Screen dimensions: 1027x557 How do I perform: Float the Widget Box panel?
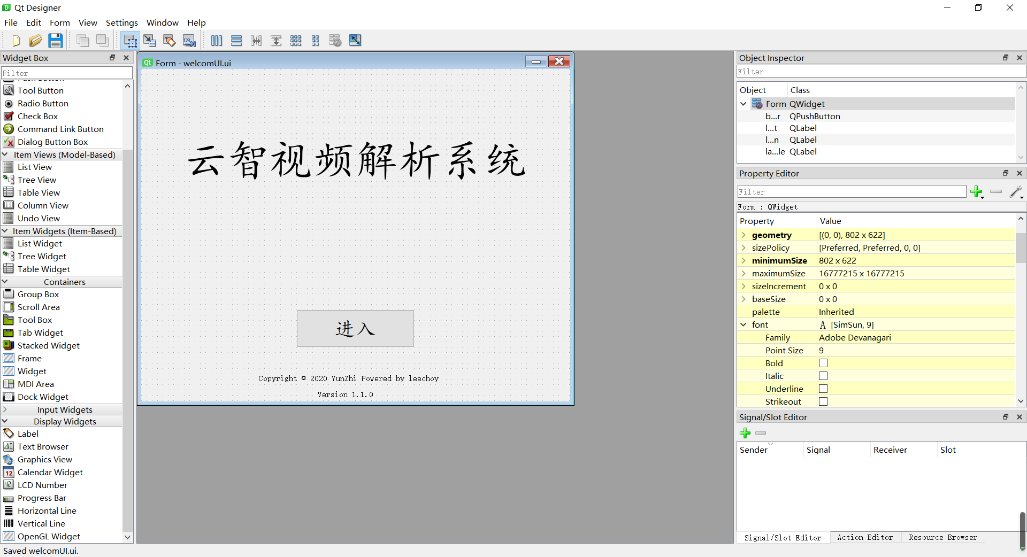[x=112, y=58]
